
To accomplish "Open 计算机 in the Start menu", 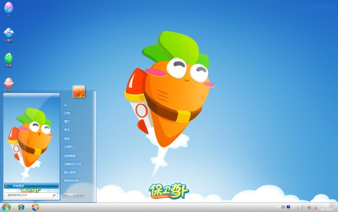I will (69, 147).
